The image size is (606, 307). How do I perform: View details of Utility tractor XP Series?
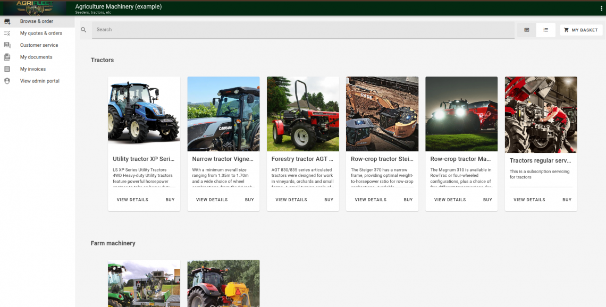(132, 200)
